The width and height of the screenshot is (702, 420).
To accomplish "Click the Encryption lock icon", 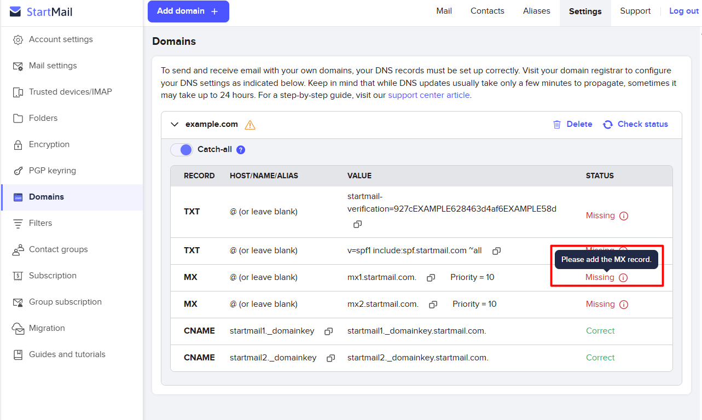I will coord(18,145).
